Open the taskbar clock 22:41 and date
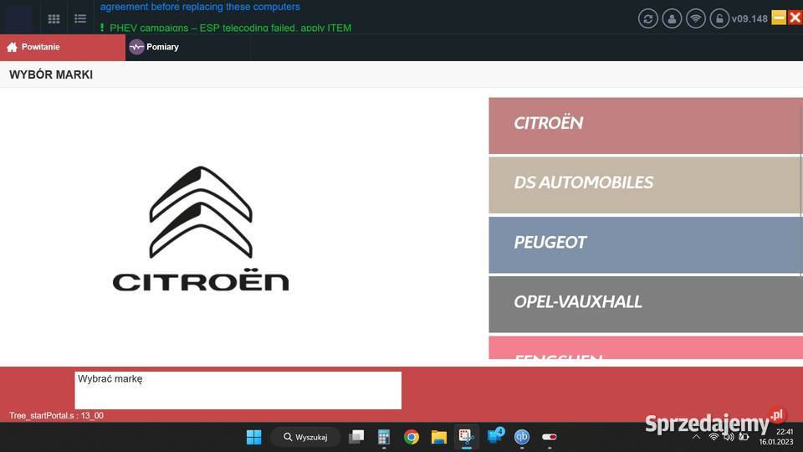This screenshot has height=452, width=803. tap(776, 437)
